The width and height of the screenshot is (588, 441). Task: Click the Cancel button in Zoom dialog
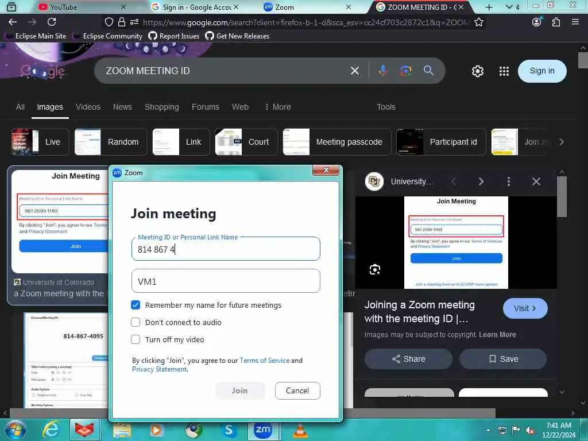297,390
